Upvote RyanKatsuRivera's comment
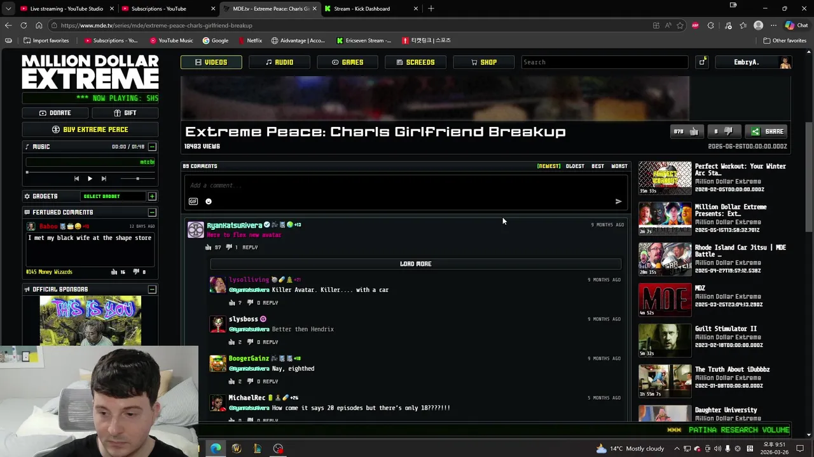Viewport: 814px width, 457px height. 208,248
